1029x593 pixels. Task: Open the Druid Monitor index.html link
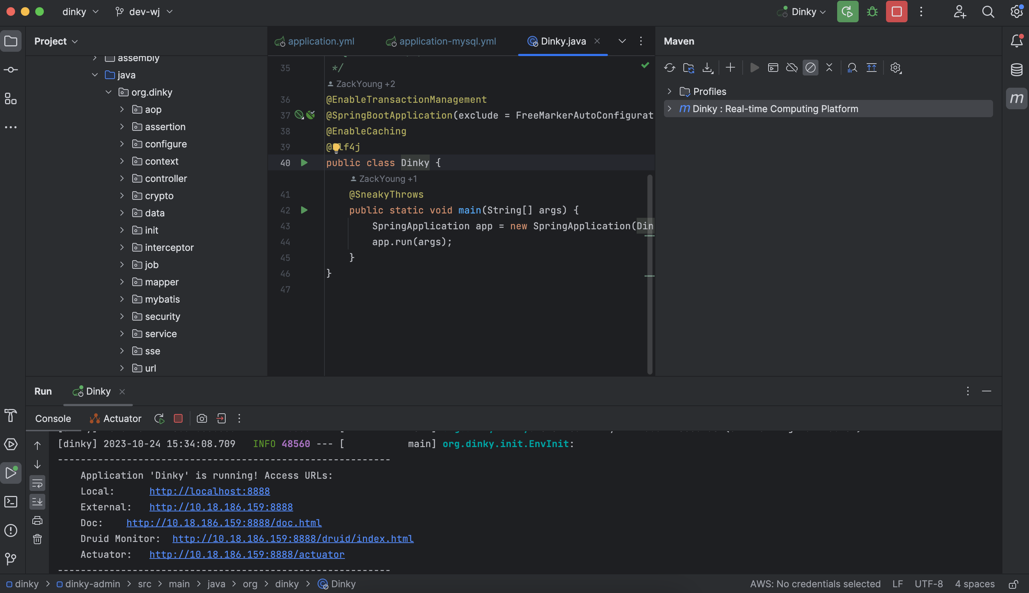[x=293, y=538]
